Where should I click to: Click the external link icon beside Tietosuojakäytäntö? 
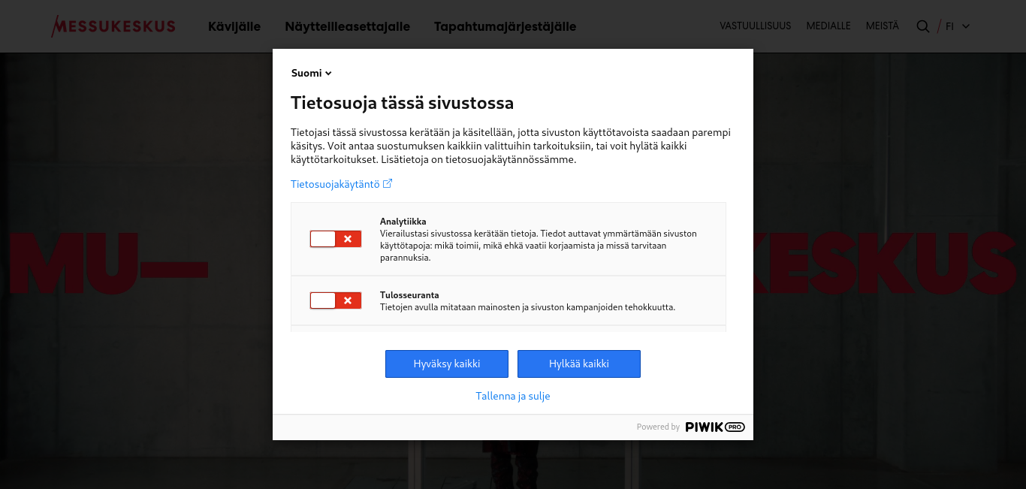388,183
